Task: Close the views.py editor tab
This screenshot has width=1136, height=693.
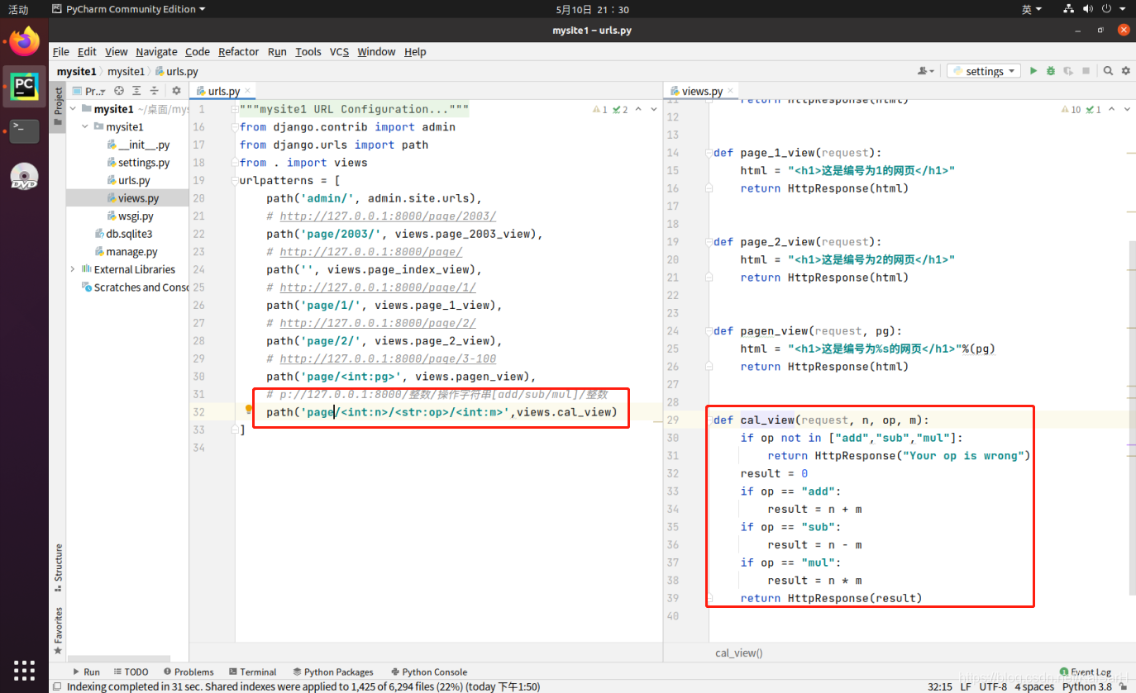Action: click(x=730, y=92)
